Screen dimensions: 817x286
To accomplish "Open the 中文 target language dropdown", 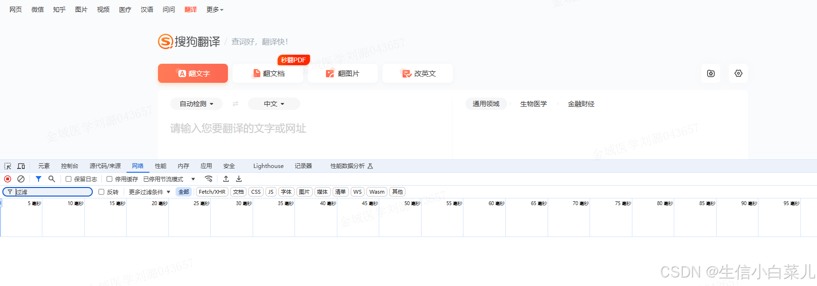I will coord(274,104).
